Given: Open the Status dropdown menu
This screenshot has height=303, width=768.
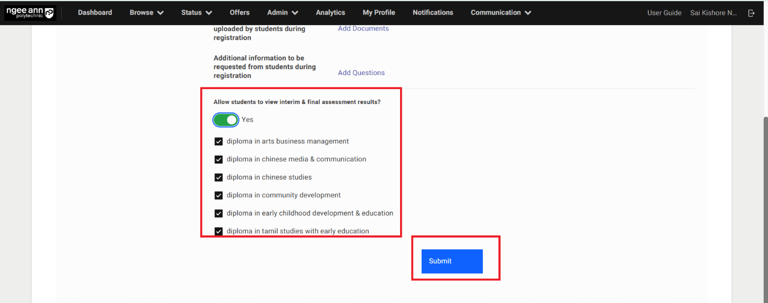Looking at the screenshot, I should pos(197,13).
